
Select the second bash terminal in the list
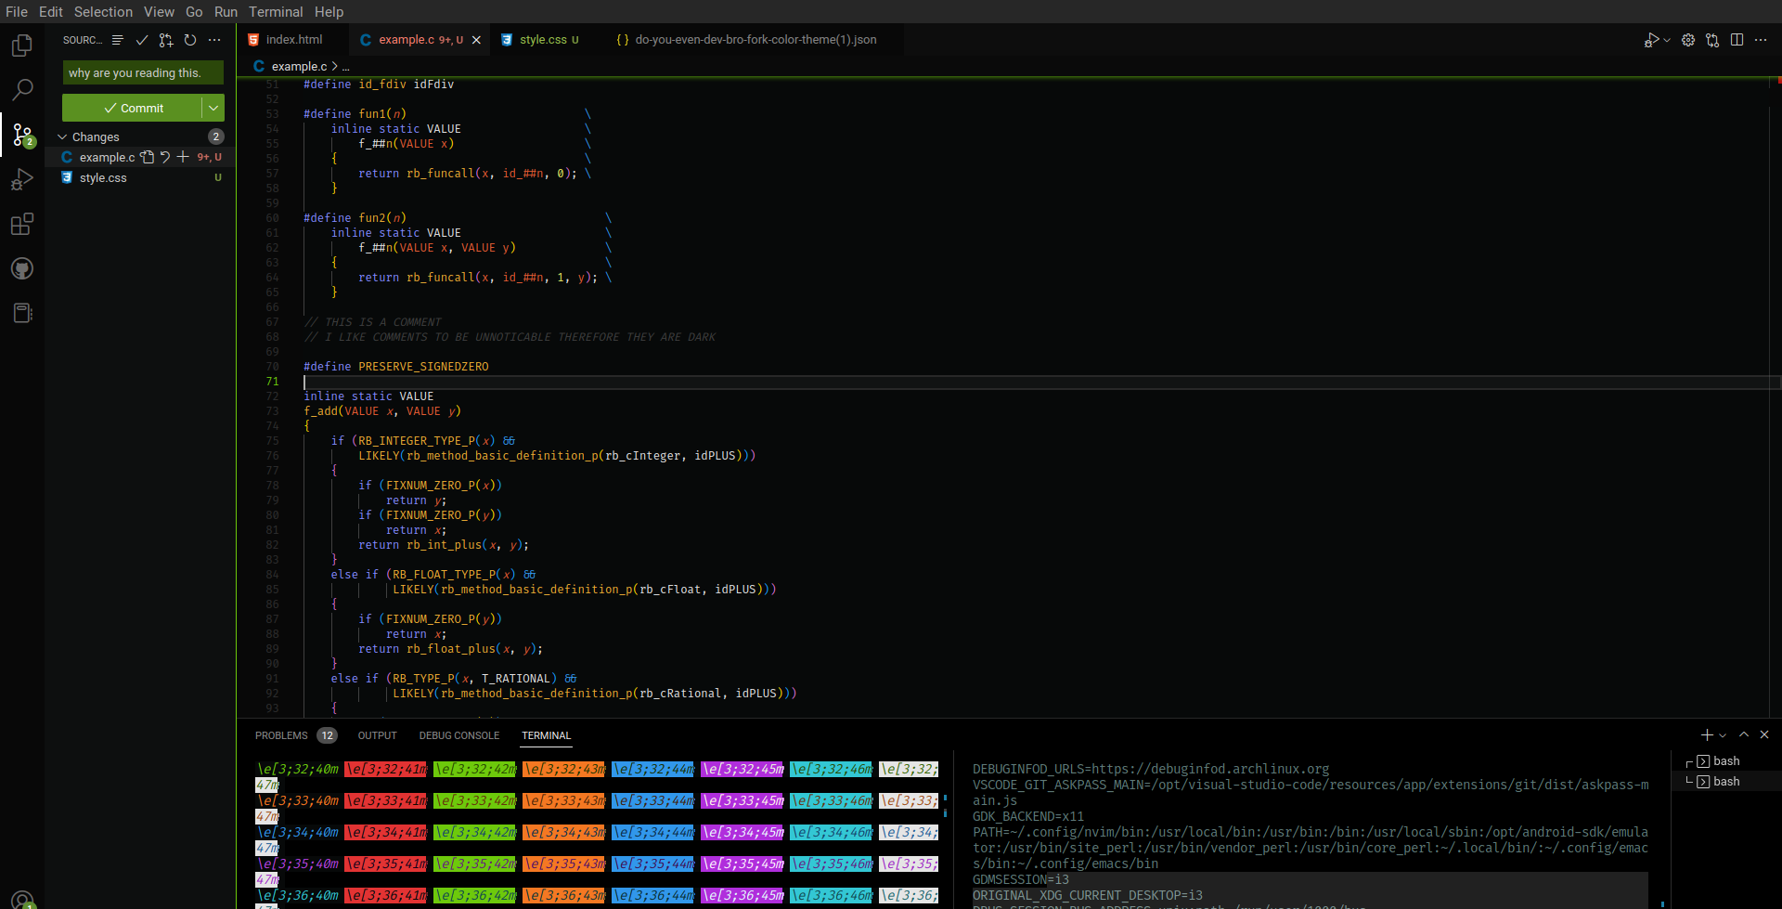pos(1725,781)
